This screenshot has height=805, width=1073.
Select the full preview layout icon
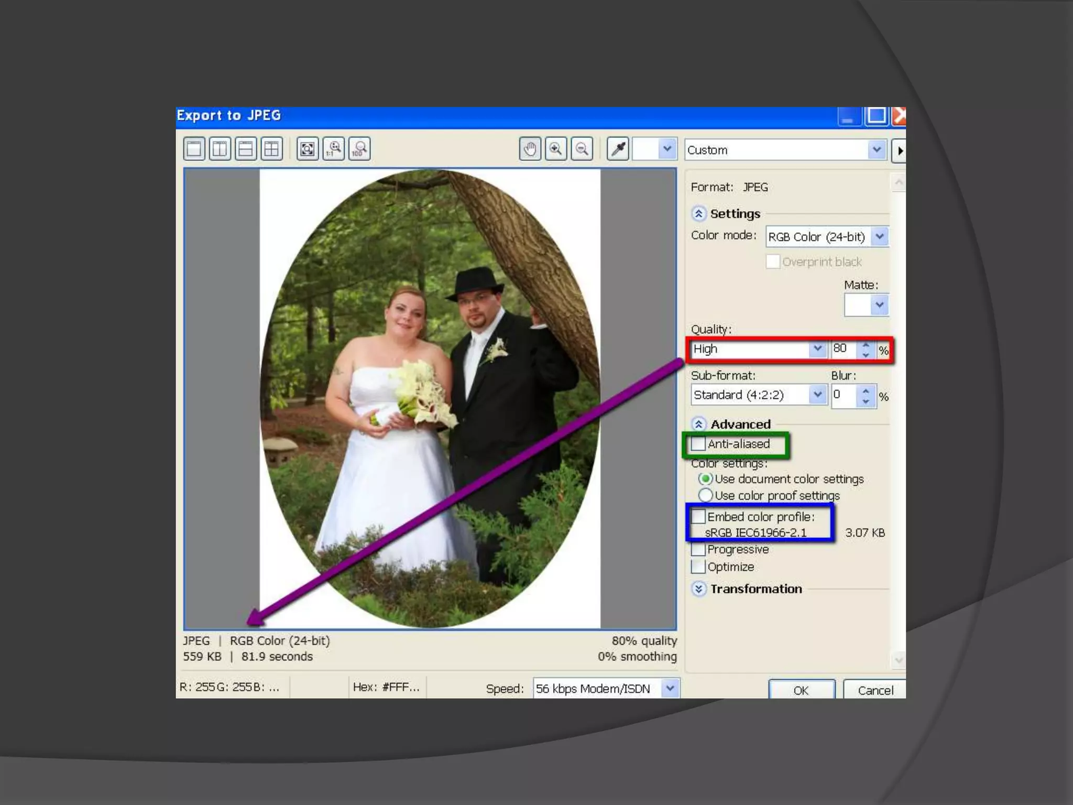click(194, 149)
